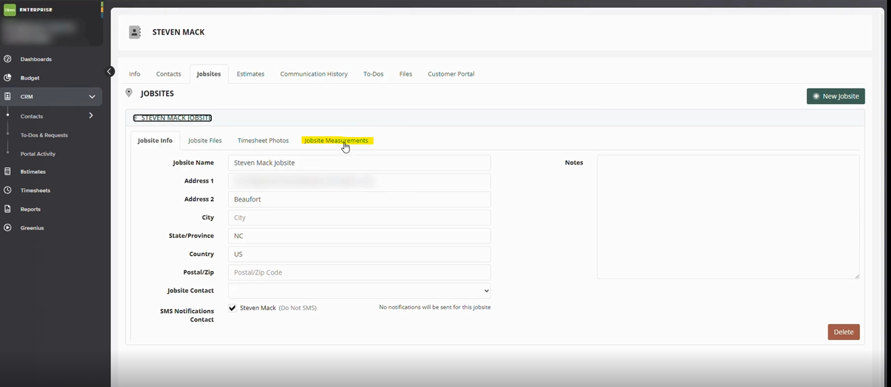Viewport: 891px width, 387px height.
Task: Open the Estimates calculator icon
Action: tap(7, 172)
